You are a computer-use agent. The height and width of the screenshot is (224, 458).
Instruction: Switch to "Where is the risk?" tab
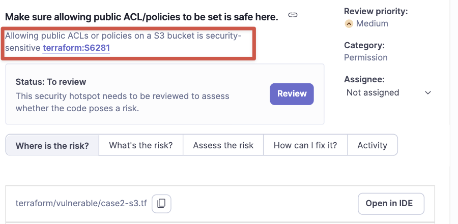pos(52,145)
